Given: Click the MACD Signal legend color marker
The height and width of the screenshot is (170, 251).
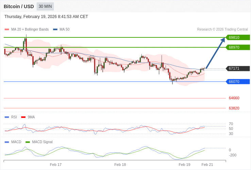Looking at the screenshot, I should 28,142.
